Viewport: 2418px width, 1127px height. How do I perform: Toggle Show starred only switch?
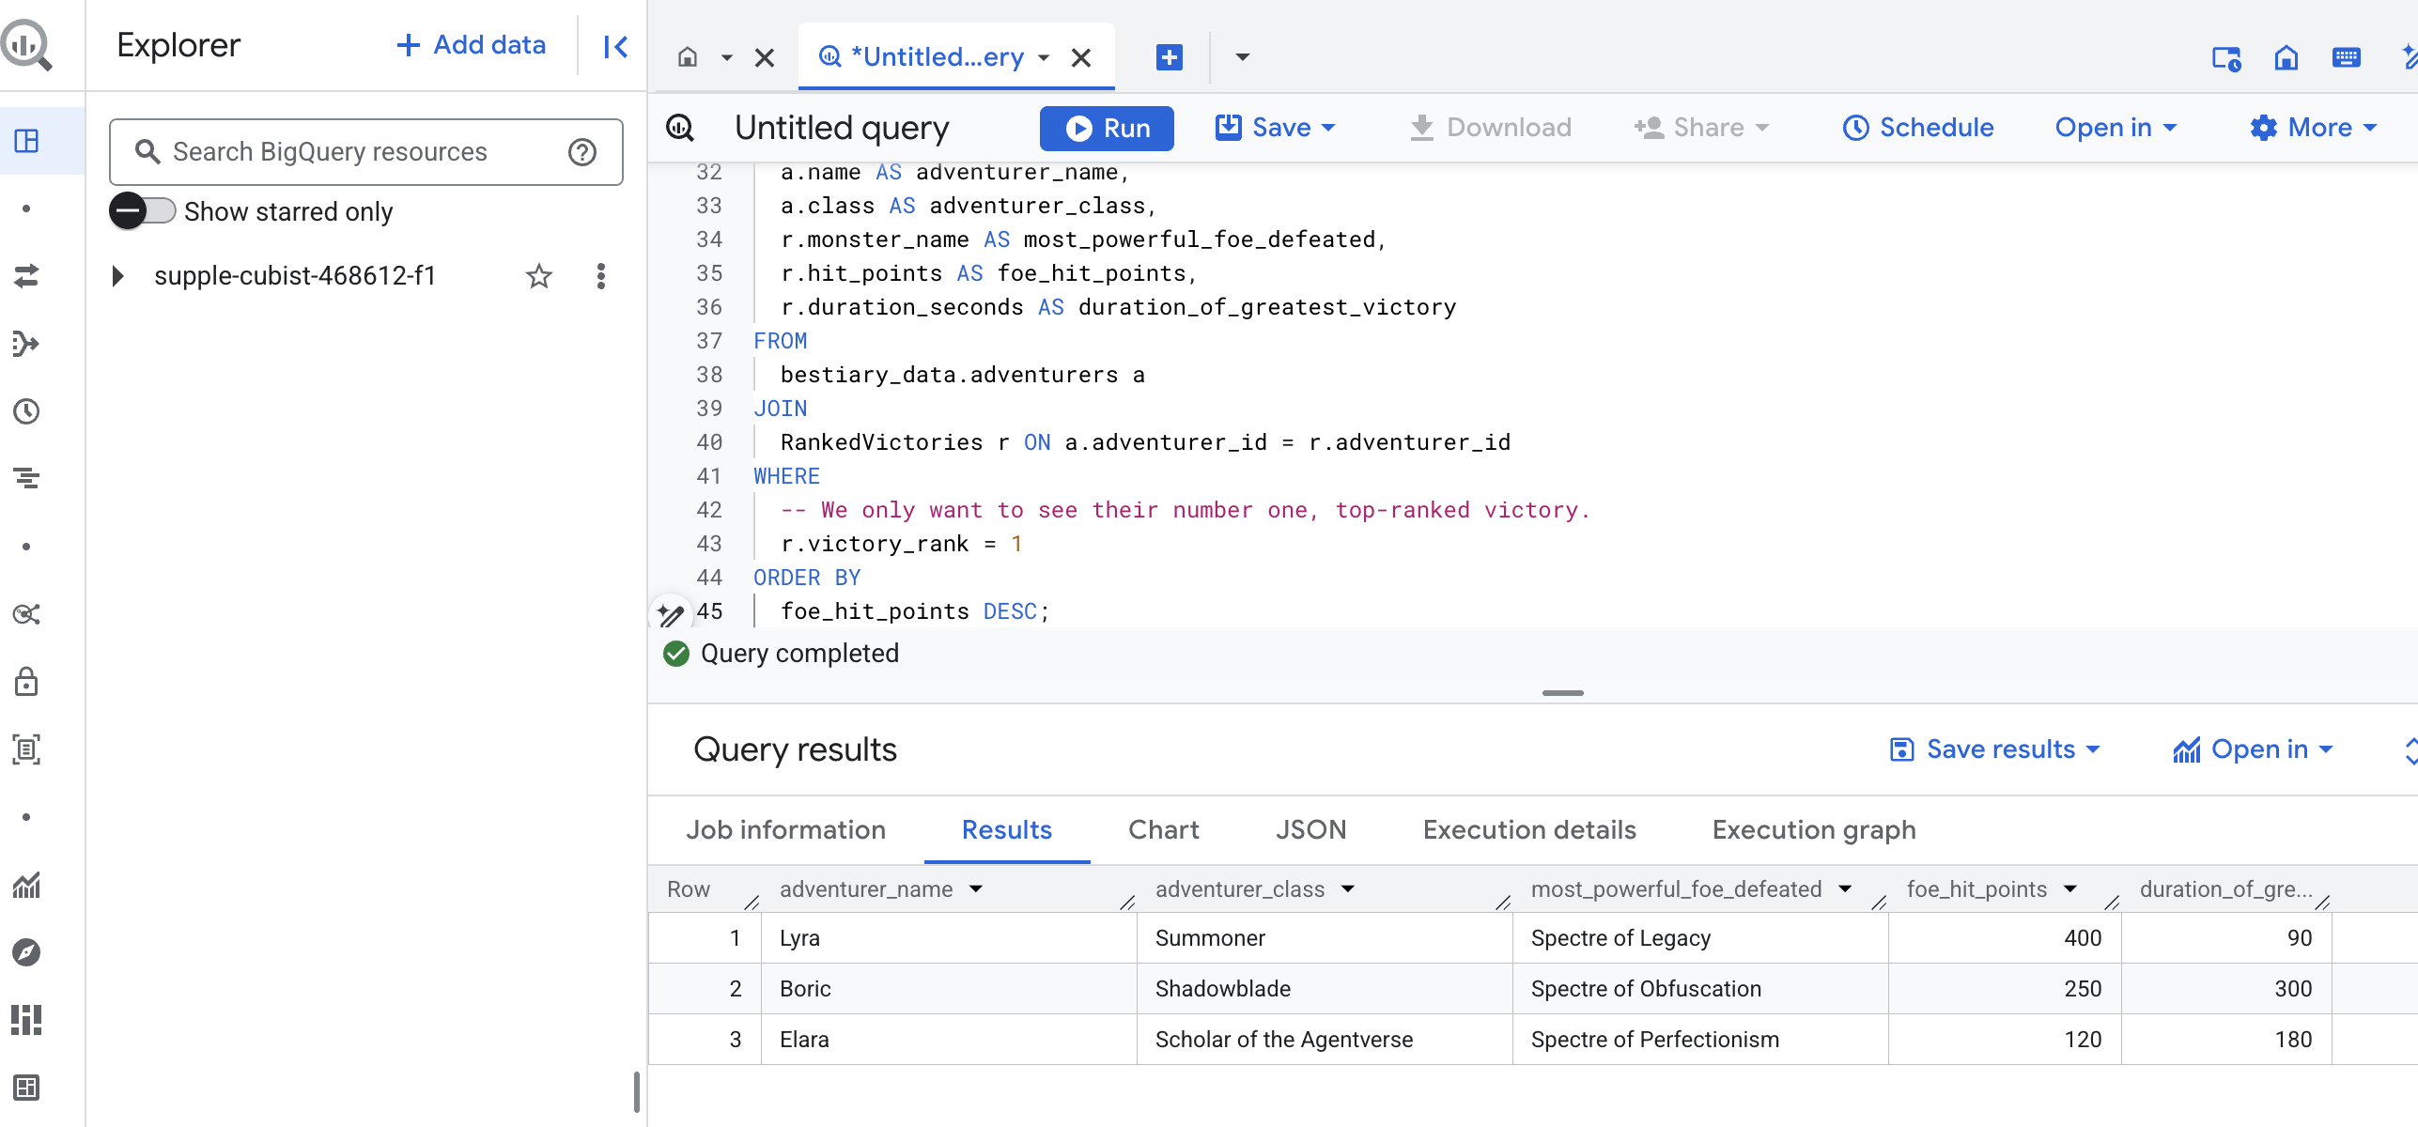coord(143,211)
